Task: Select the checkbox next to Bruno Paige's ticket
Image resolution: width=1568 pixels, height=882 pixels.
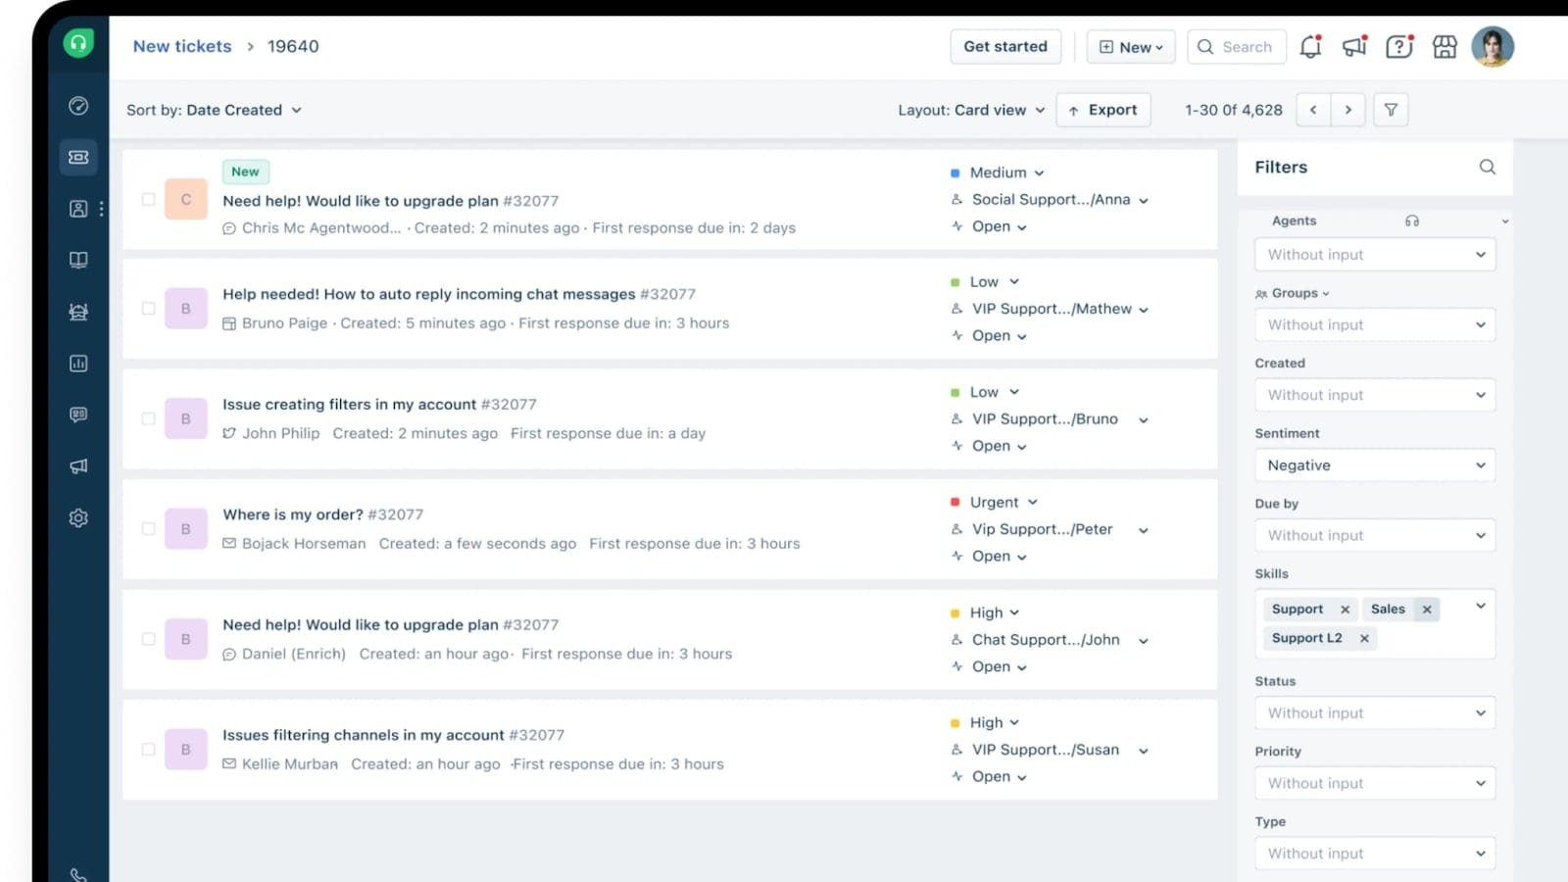Action: click(148, 308)
